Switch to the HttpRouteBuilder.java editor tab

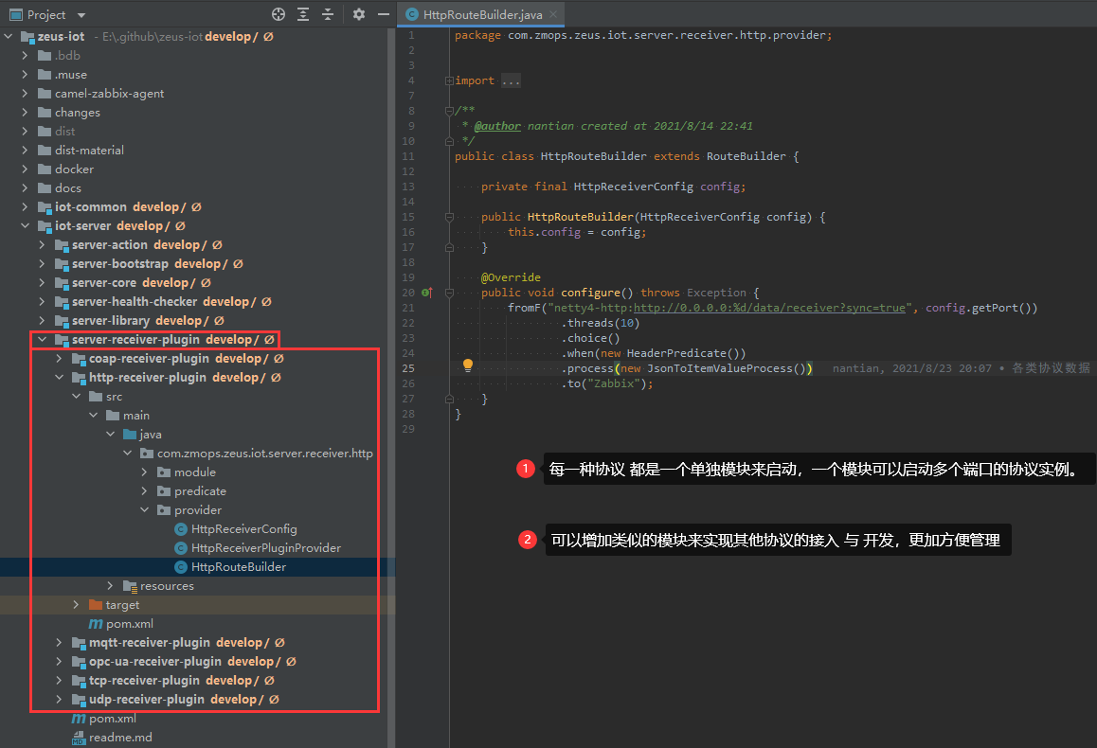(482, 15)
